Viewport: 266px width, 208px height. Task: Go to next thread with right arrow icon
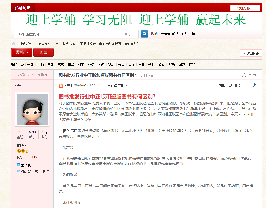[x=255, y=75]
